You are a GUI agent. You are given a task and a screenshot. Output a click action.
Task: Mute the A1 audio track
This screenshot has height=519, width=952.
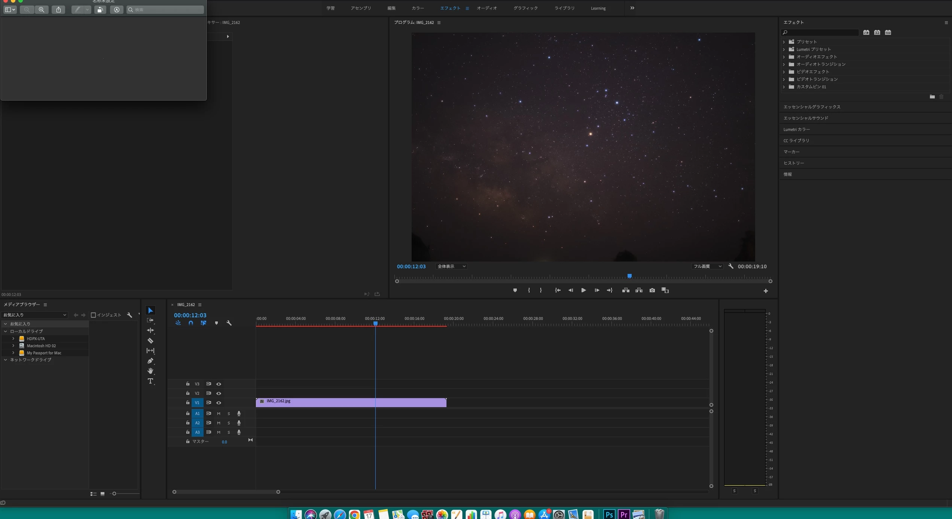[219, 413]
